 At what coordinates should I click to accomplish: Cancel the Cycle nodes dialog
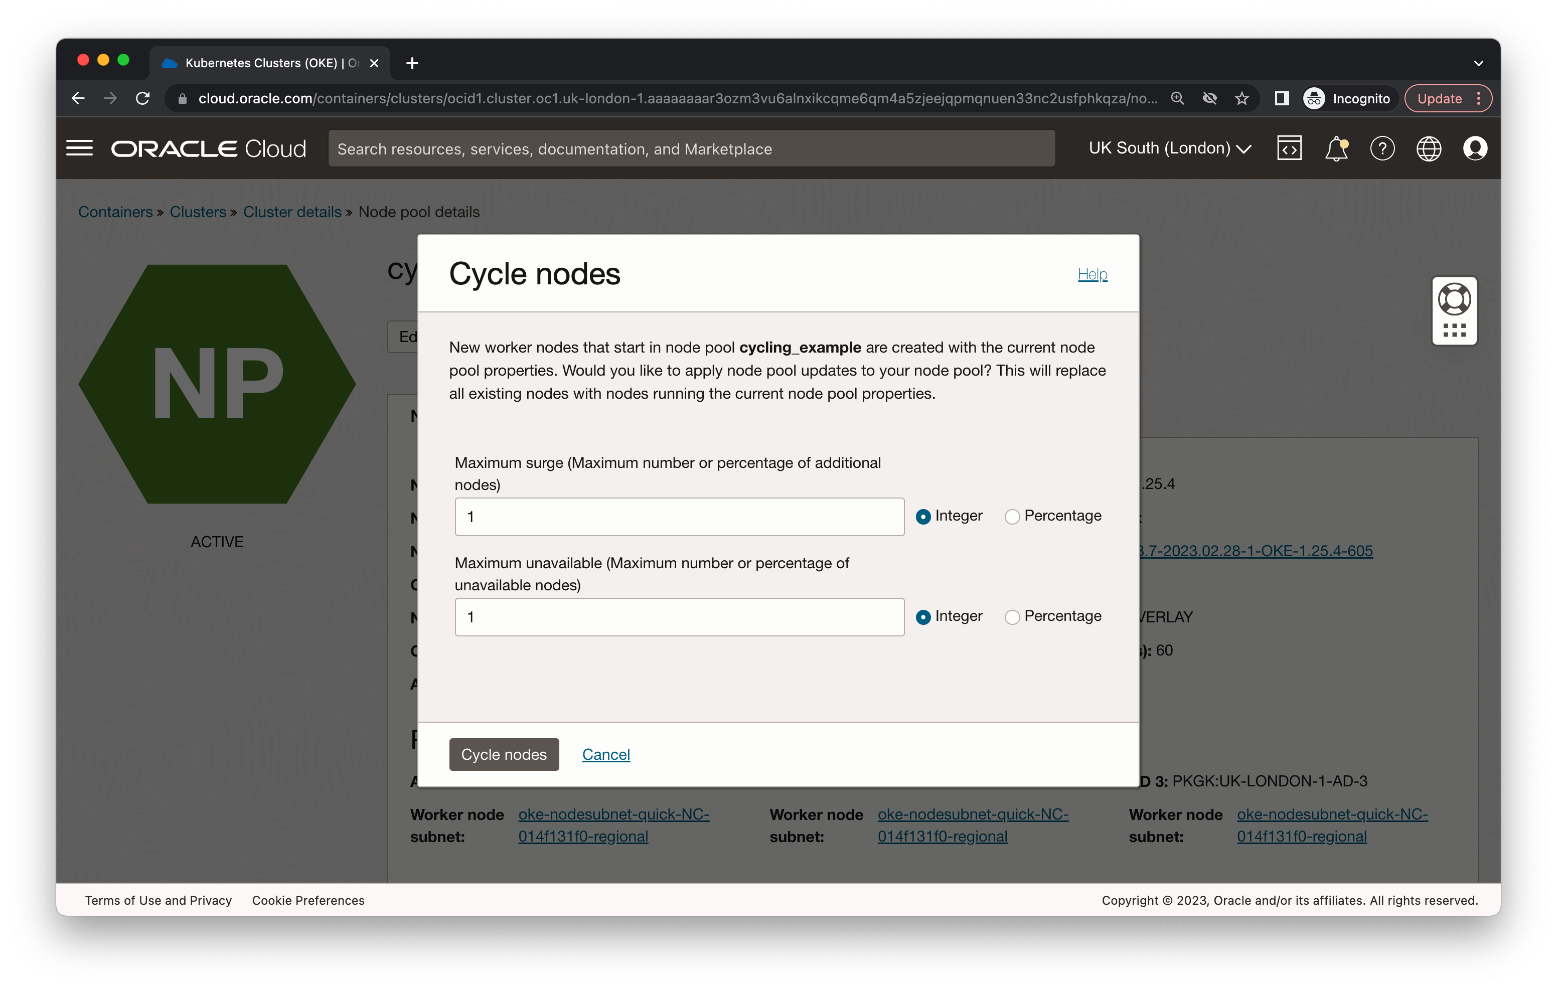[x=606, y=754]
